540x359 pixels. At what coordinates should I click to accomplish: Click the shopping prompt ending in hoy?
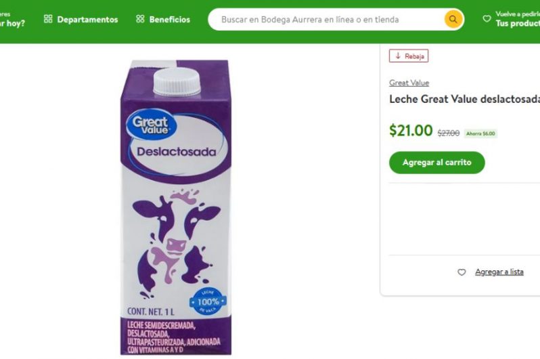12,24
